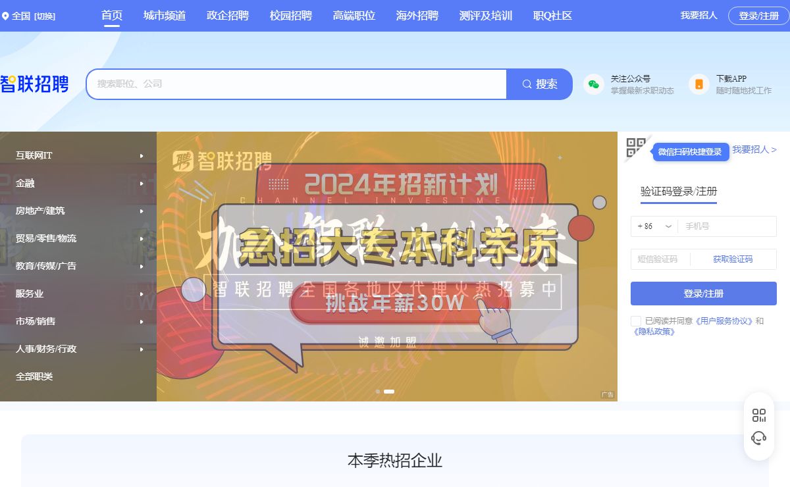
Task: Expand the 互联网IT category arrow
Action: tap(142, 156)
